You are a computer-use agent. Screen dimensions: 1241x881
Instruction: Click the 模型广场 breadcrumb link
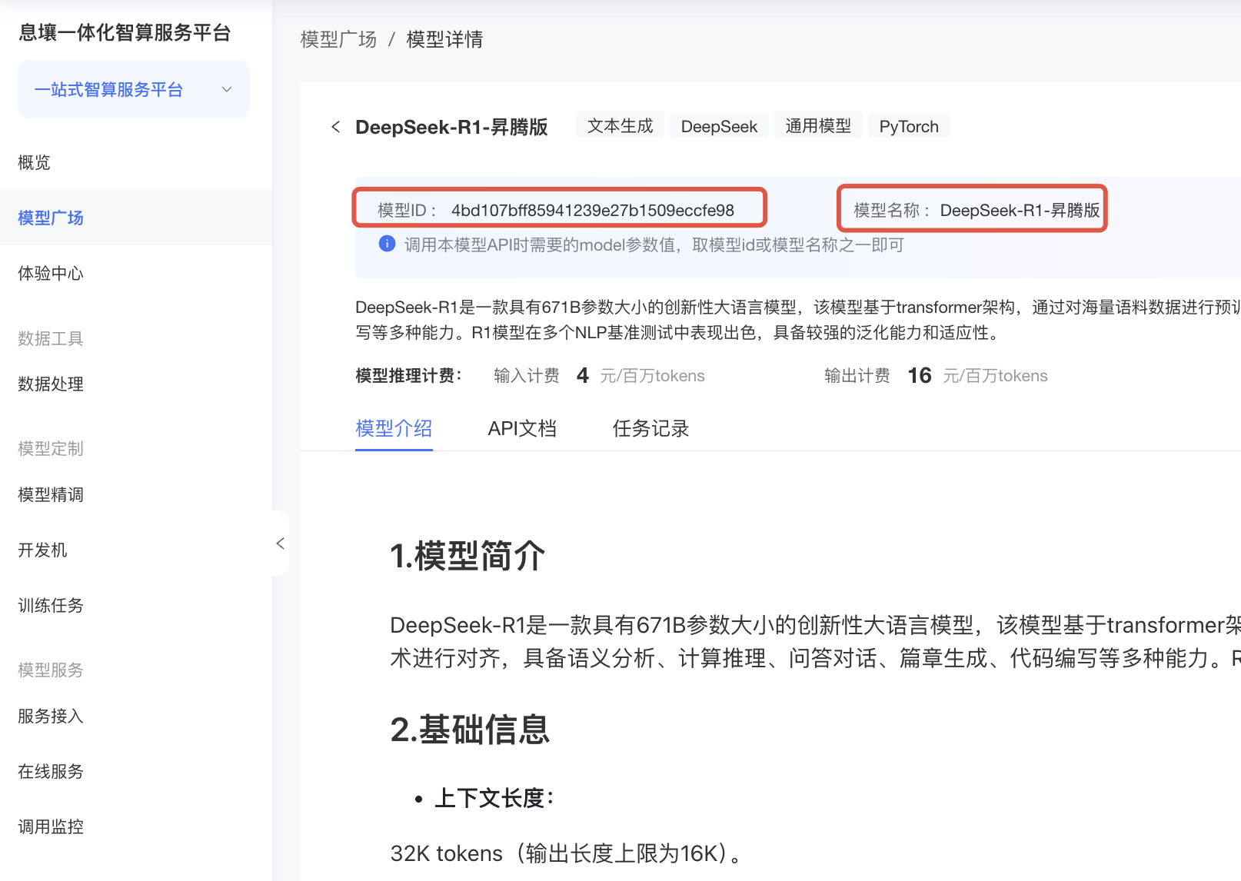click(338, 39)
